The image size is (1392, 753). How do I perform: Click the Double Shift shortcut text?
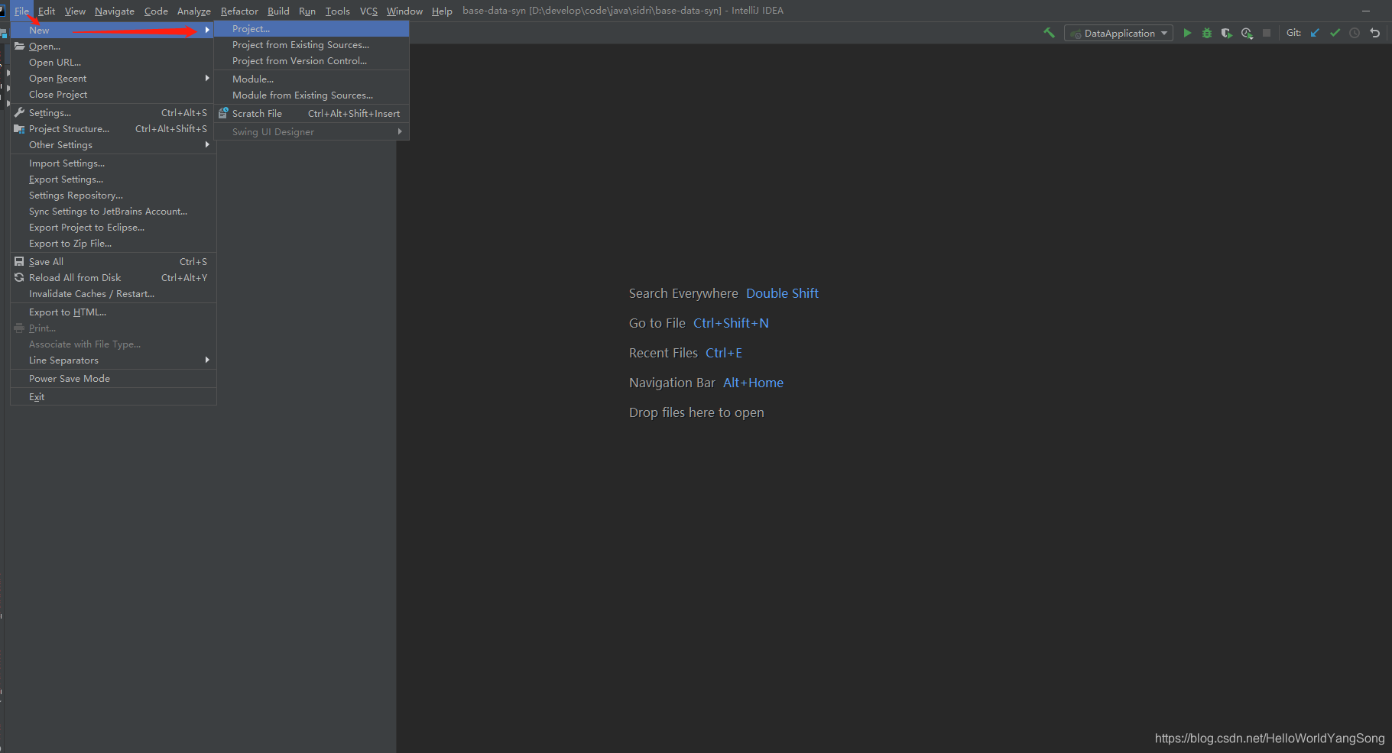782,293
